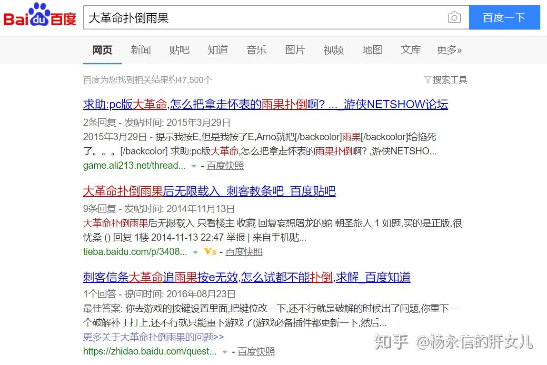Click the V3 verification badge icon
547x365 pixels.
209,251
